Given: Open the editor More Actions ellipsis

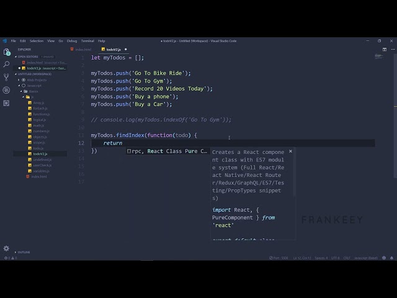Looking at the screenshot, I should (393, 50).
